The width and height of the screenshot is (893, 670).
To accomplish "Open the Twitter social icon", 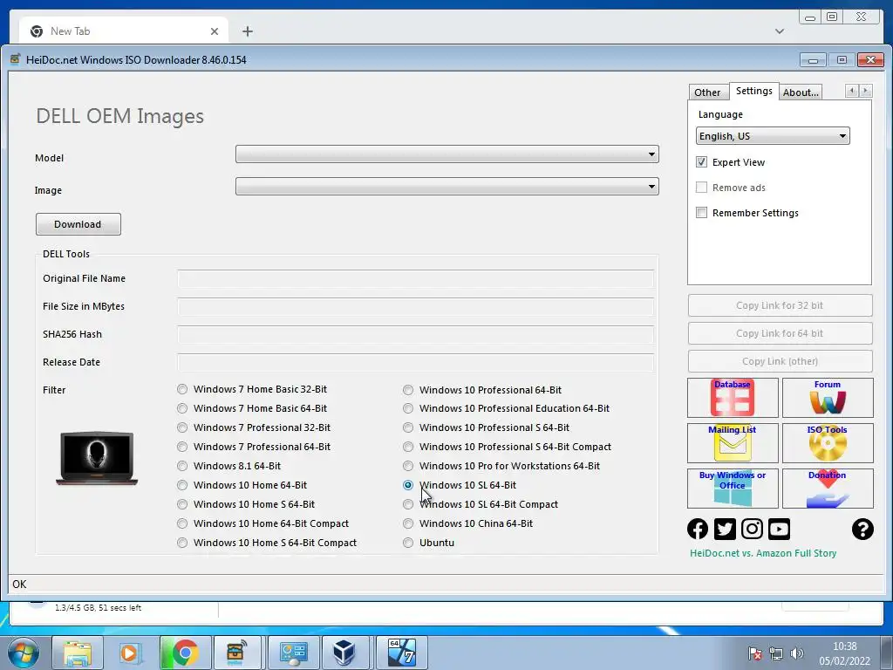I will 725,530.
